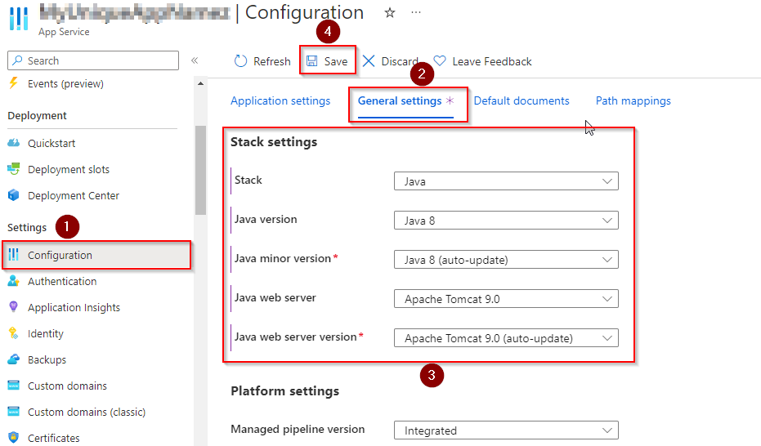Open the Java minor version dropdown
Viewport: 761px width, 446px height.
(x=506, y=260)
